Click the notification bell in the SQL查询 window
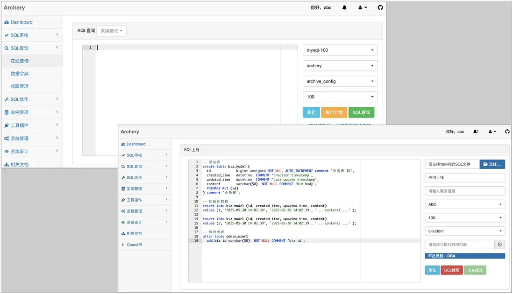 click(344, 8)
